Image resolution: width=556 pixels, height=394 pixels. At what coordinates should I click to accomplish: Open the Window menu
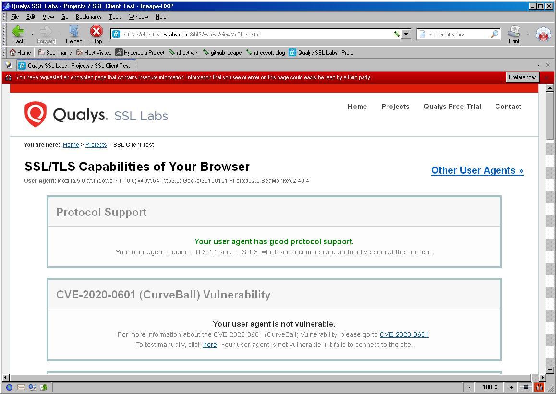click(139, 17)
